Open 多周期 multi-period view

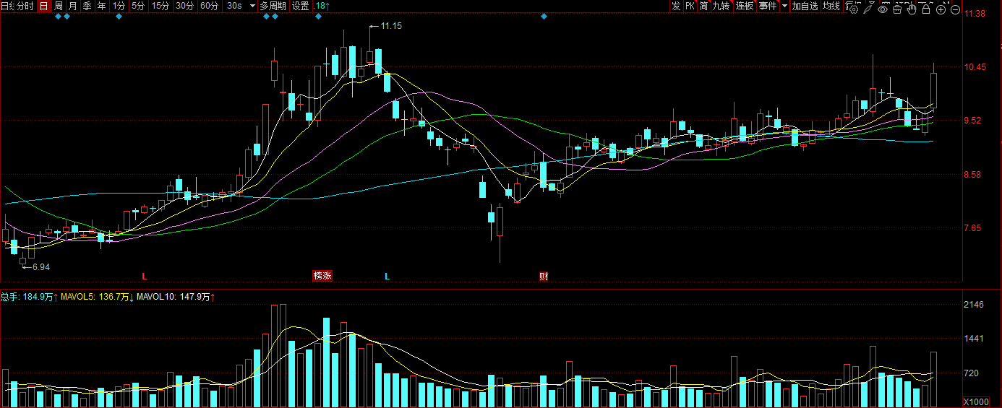273,6
